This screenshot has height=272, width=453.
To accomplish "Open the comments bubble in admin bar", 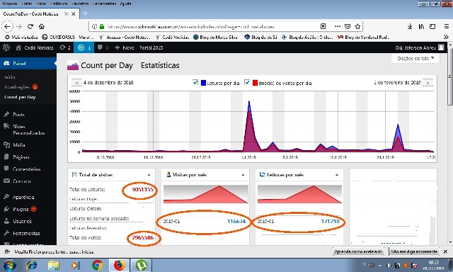I will click(x=103, y=47).
